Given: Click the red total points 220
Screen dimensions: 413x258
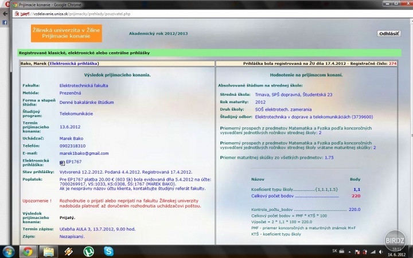Looking at the screenshot, I should [356, 196].
